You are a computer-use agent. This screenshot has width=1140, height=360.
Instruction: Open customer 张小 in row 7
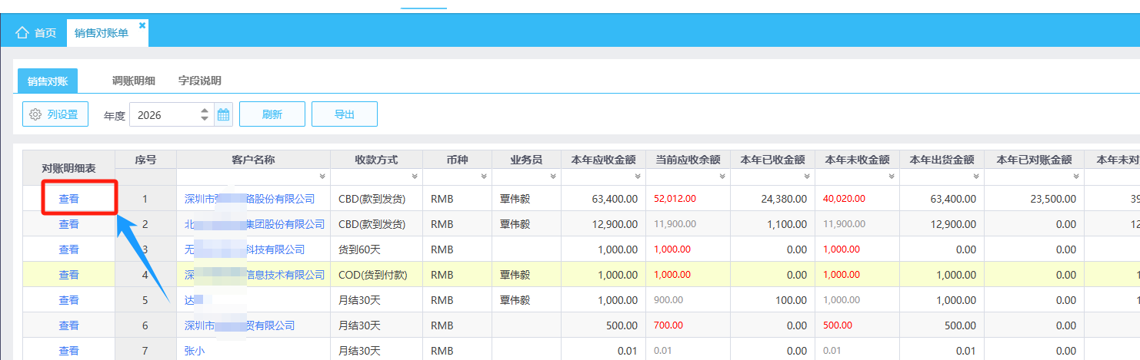pos(195,351)
